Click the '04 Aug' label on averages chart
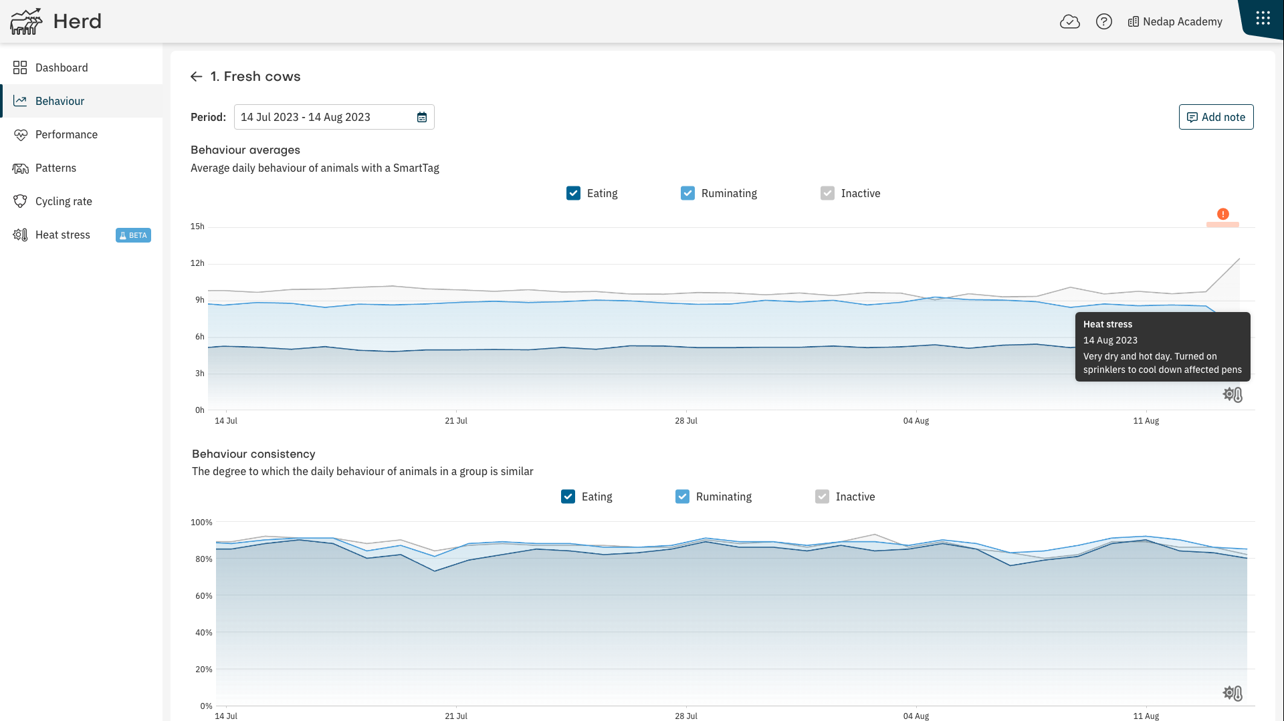Viewport: 1284px width, 721px height. click(916, 421)
